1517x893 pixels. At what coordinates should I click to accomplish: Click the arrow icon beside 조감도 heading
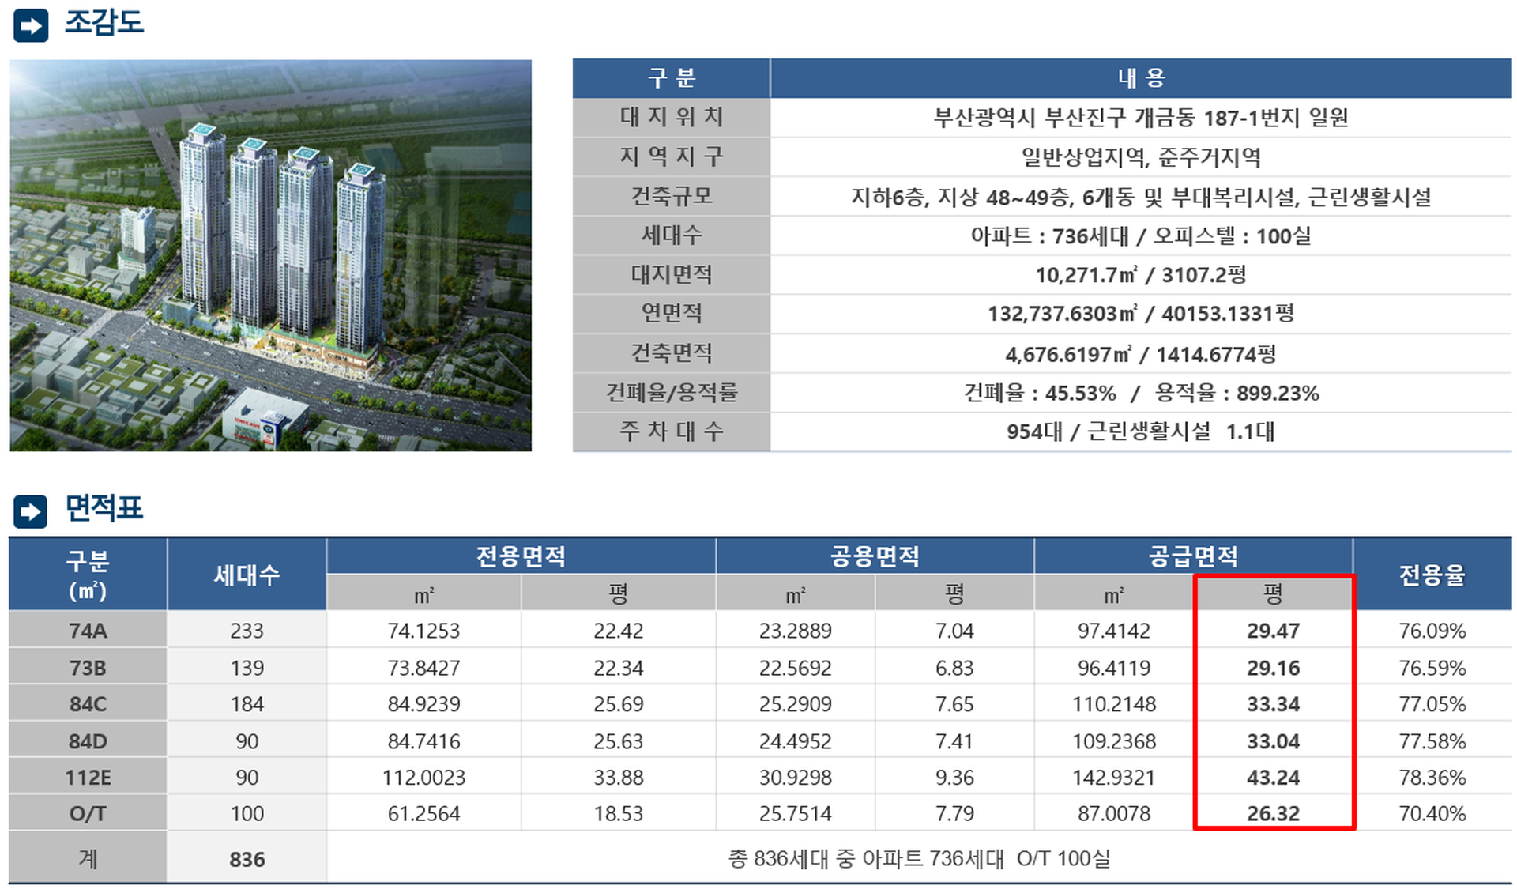tap(31, 25)
